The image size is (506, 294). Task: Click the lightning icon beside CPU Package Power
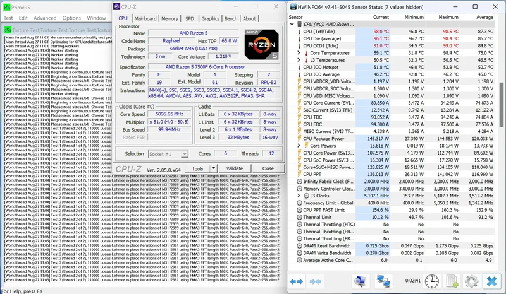click(x=299, y=138)
